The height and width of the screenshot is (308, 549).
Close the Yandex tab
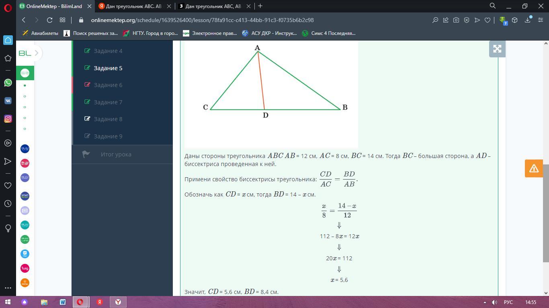click(x=169, y=6)
